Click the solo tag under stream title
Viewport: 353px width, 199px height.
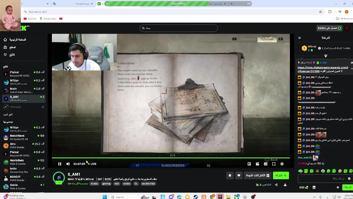click(117, 184)
